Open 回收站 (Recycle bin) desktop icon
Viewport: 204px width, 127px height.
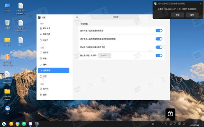7,25
